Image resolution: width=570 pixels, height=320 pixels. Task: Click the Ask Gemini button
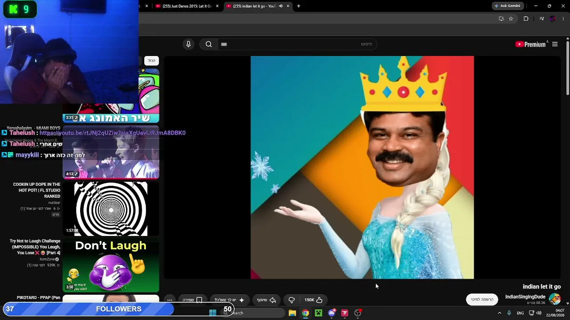[507, 6]
